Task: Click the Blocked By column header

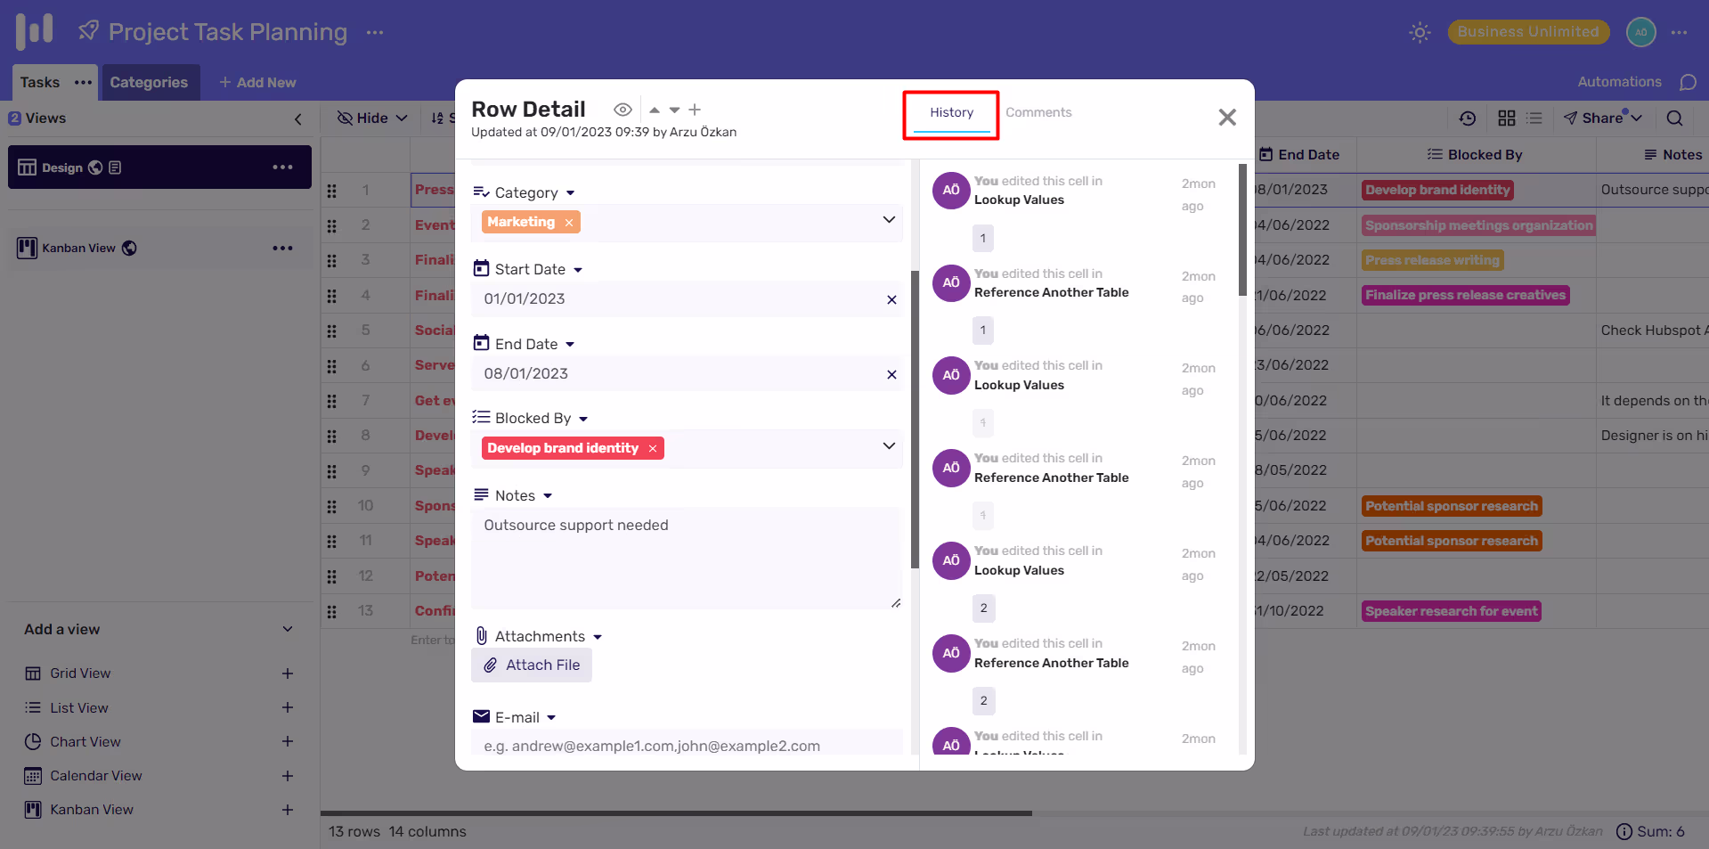Action: click(x=1476, y=155)
